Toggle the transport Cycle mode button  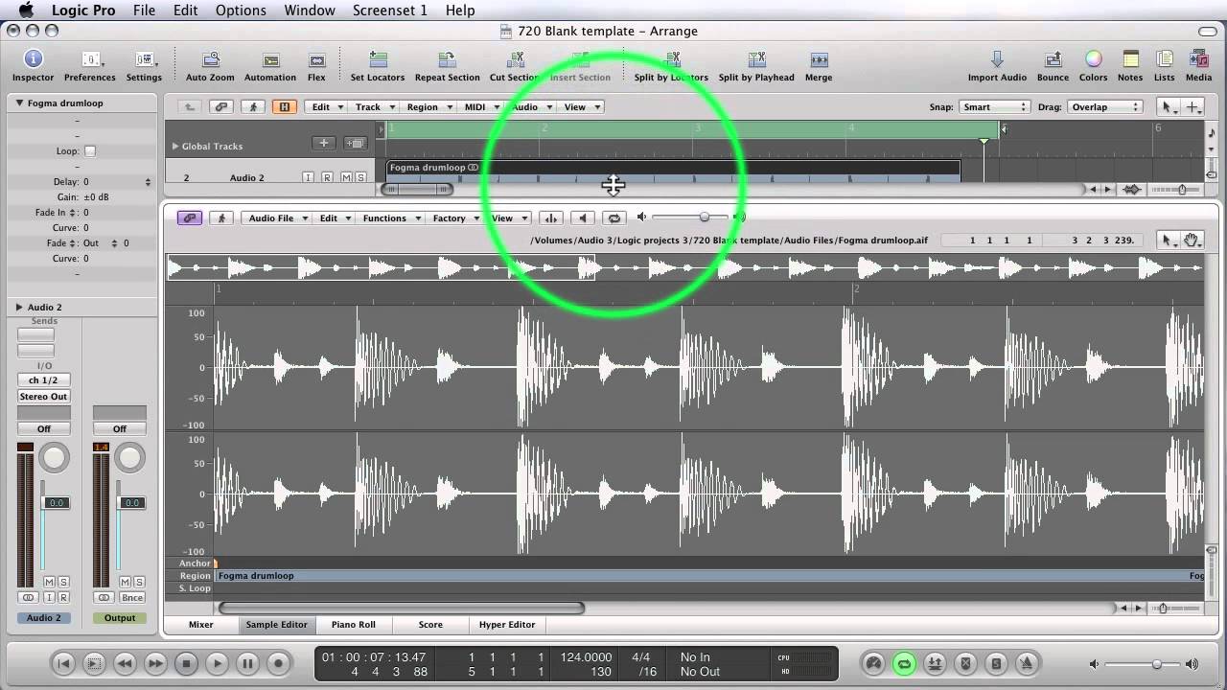click(x=904, y=663)
